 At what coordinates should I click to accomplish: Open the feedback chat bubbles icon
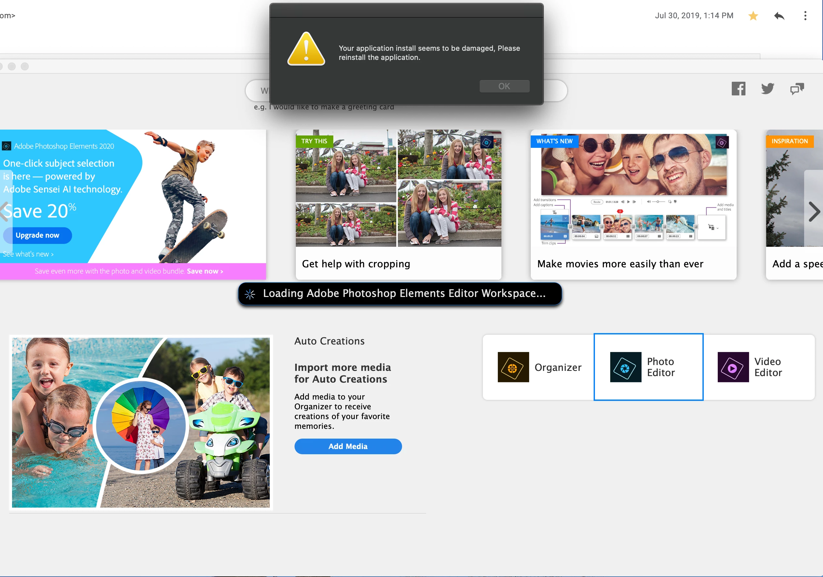(x=797, y=89)
